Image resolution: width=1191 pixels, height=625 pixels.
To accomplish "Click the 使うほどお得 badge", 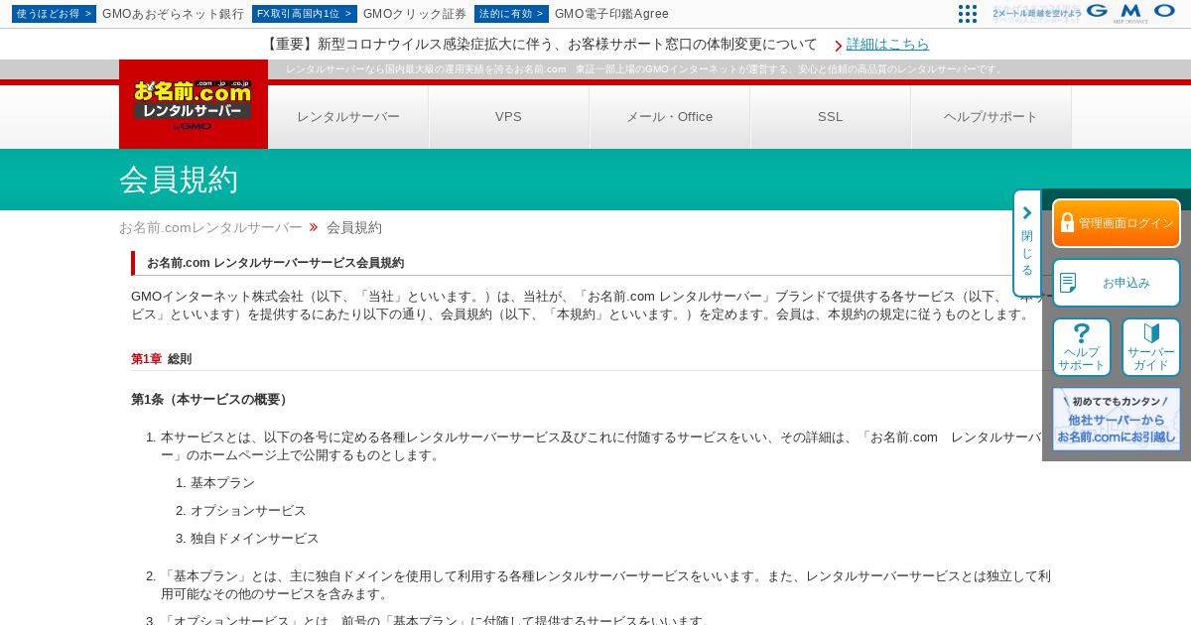I will tap(54, 14).
